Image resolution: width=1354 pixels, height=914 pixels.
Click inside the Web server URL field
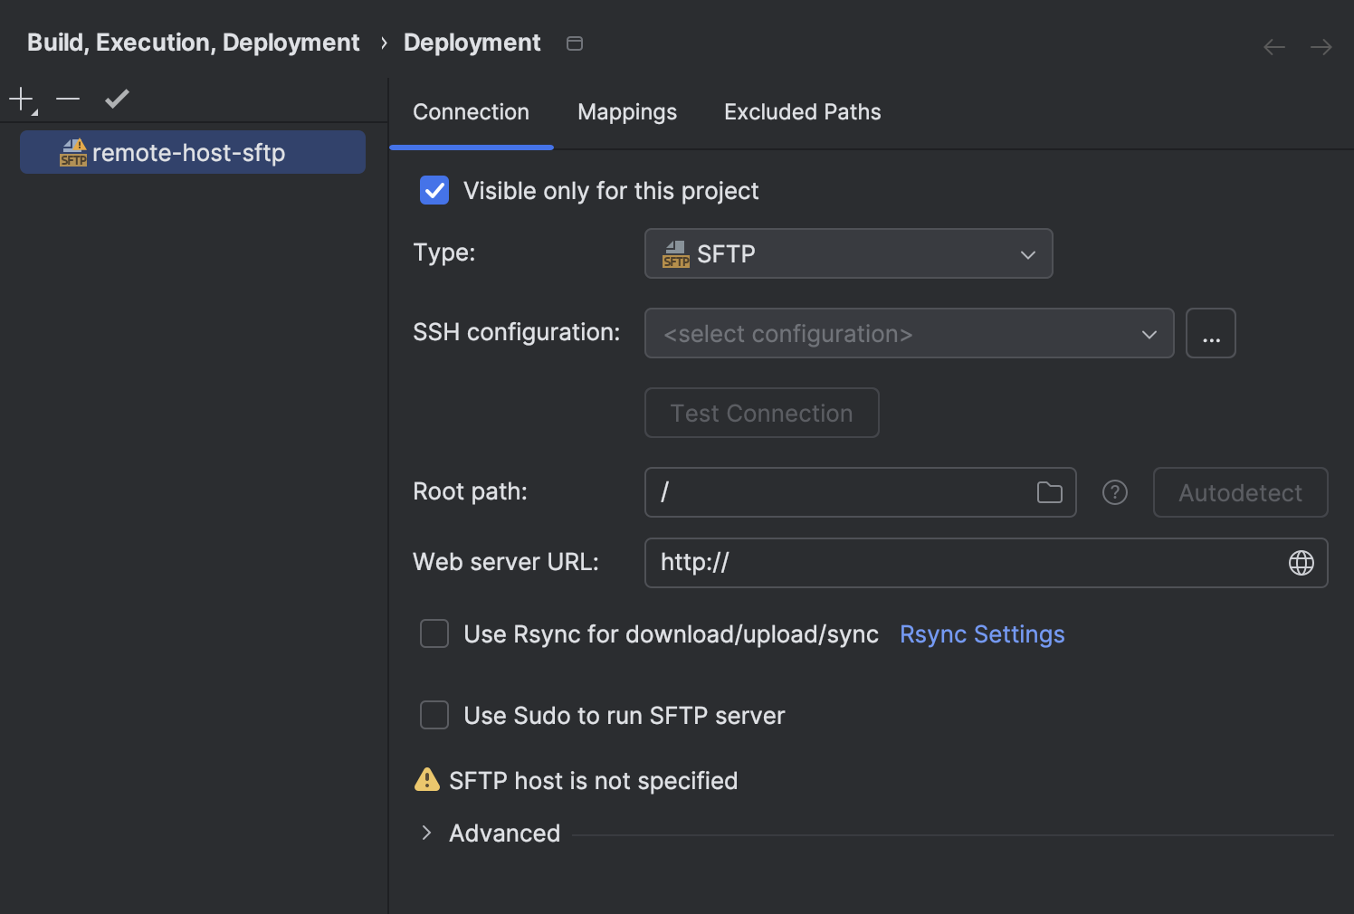pyautogui.click(x=905, y=562)
